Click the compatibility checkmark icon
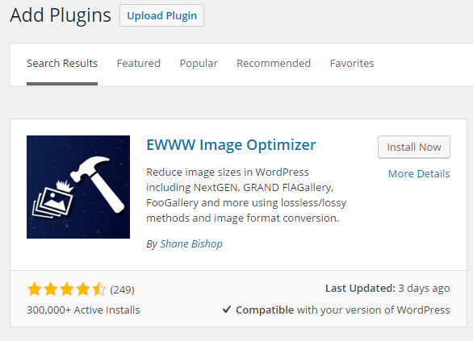 tap(227, 310)
